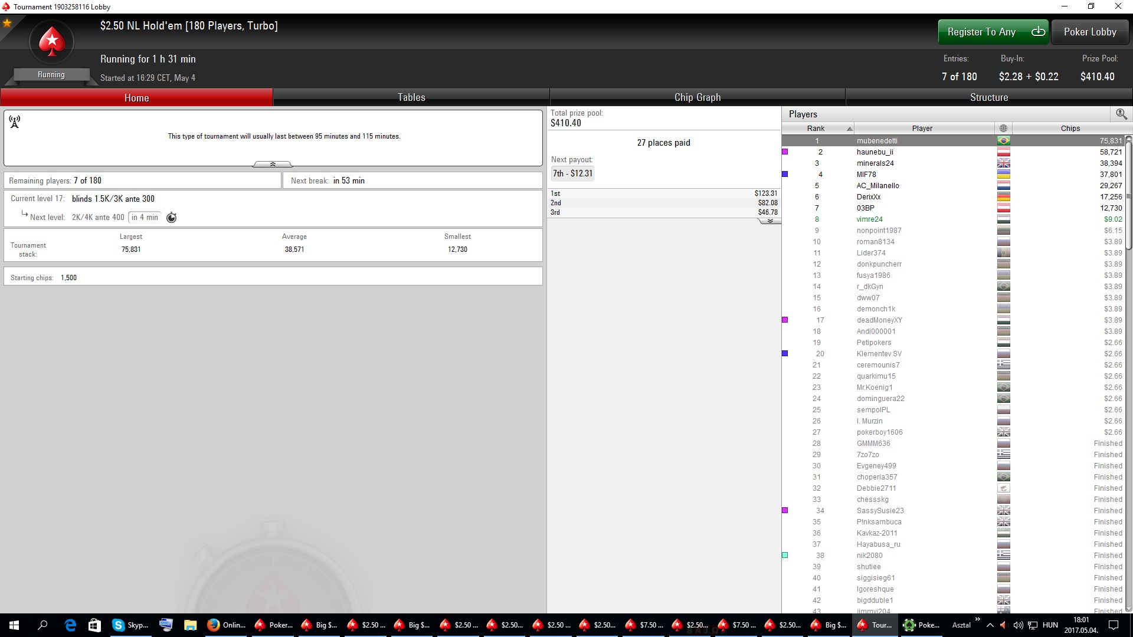This screenshot has width=1133, height=637.
Task: Click the Register To Any button
Action: [993, 32]
